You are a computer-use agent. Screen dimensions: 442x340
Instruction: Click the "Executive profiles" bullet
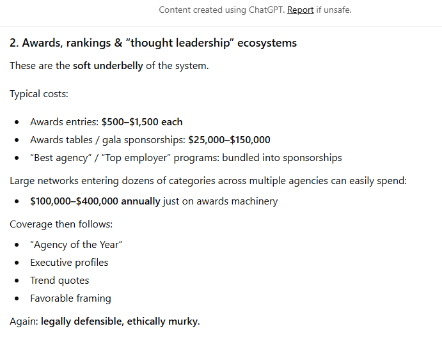[x=69, y=263]
